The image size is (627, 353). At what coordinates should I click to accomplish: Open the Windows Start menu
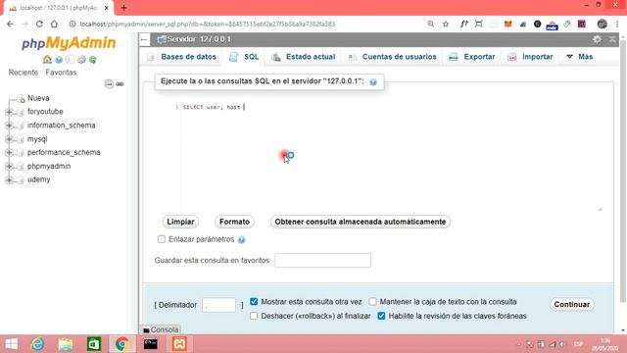[x=11, y=344]
